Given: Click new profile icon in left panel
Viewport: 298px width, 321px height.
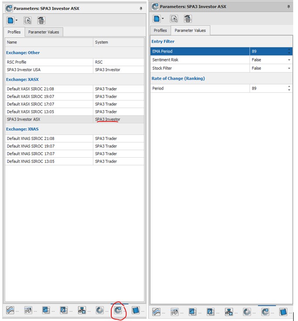Looking at the screenshot, I should pos(10,20).
